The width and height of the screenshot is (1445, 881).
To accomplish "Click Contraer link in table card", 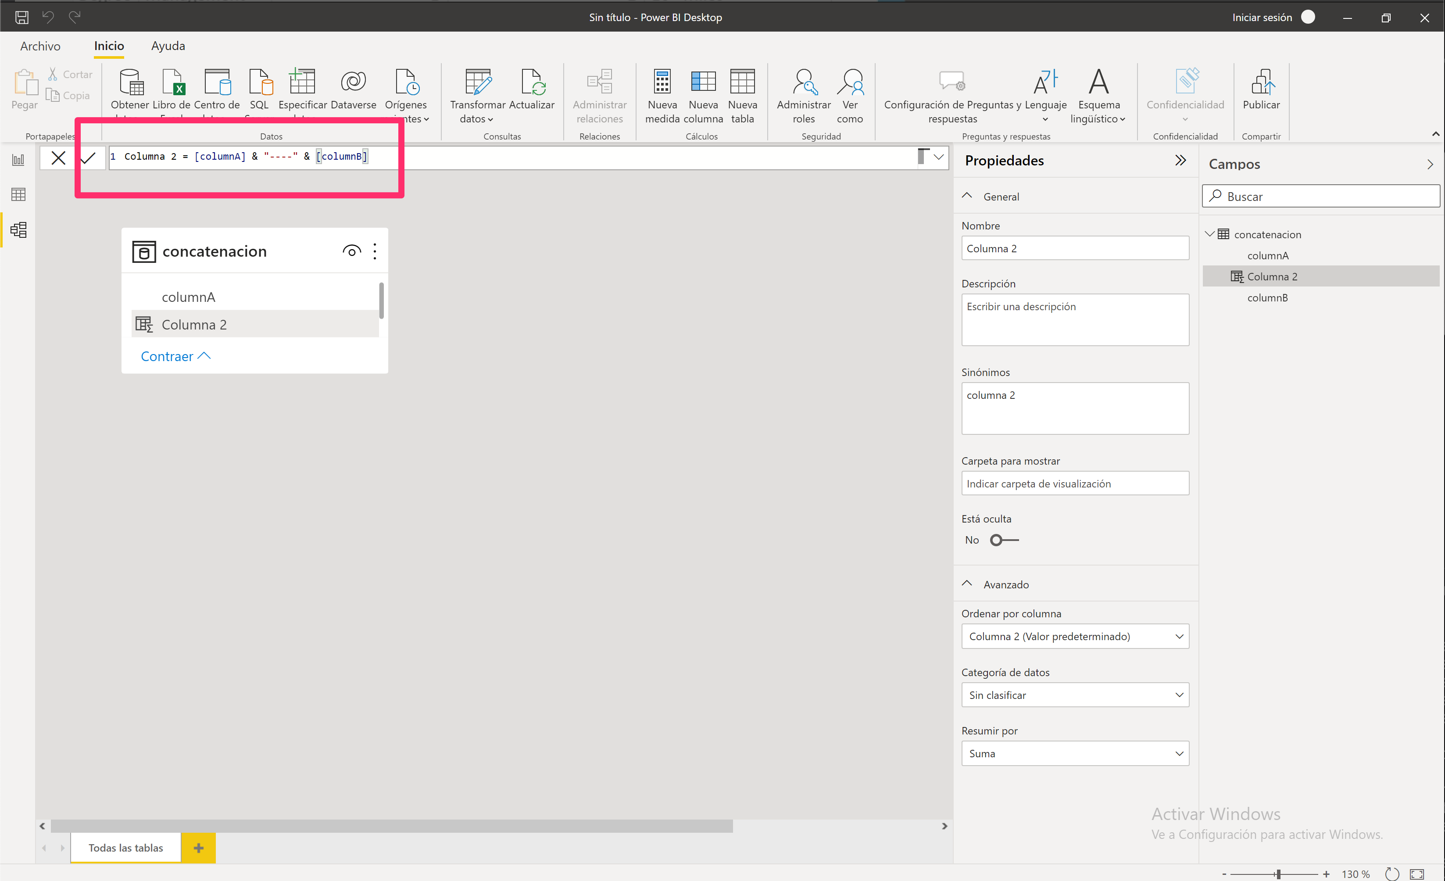I will (175, 357).
